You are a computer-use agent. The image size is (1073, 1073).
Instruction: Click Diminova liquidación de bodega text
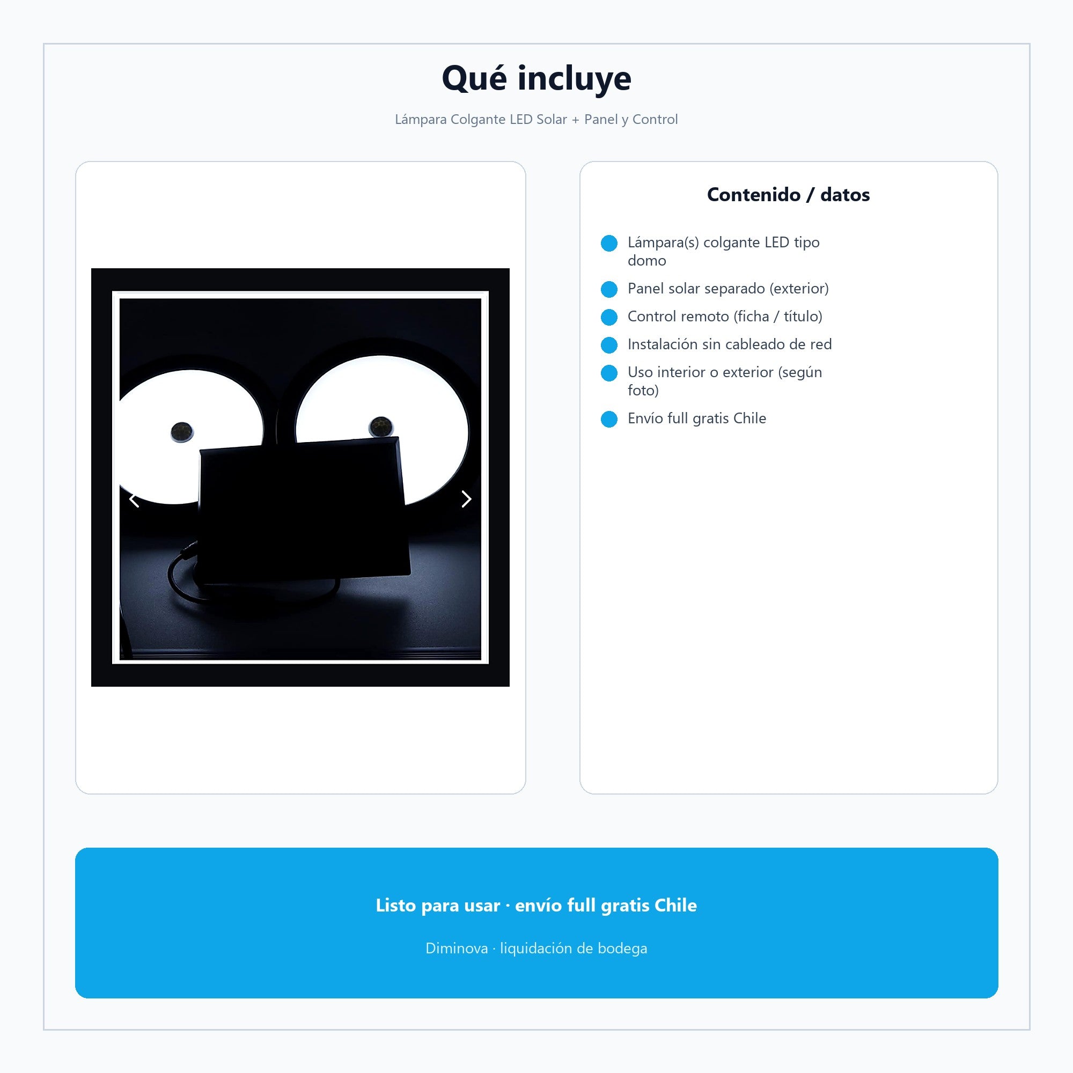pyautogui.click(x=536, y=948)
